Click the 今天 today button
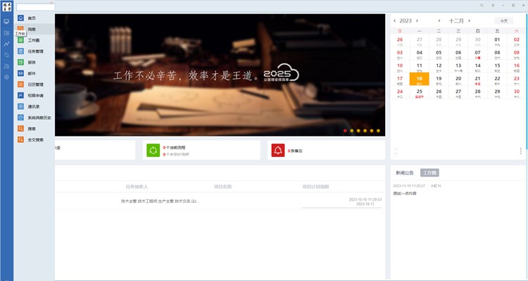Viewport: 528px width, 281px height. pyautogui.click(x=504, y=21)
